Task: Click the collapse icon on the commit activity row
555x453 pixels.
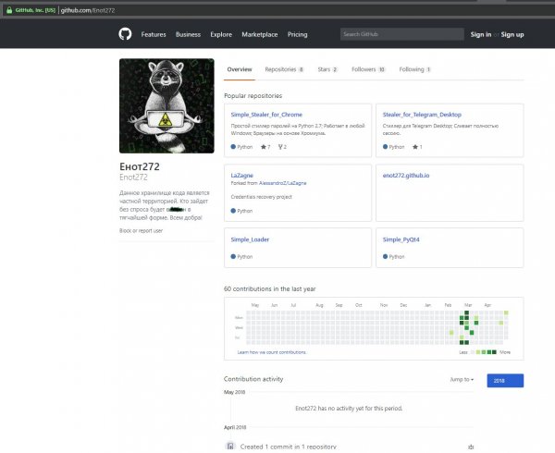Action: (x=472, y=447)
